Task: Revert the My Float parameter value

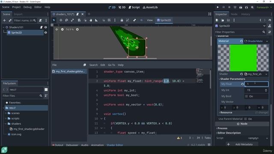Action: pos(242,84)
